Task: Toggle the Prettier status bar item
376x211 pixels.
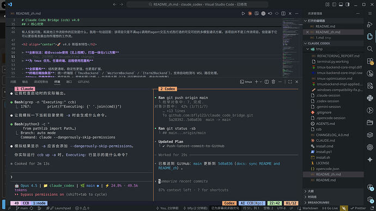Action: pyautogui.click(x=358, y=208)
